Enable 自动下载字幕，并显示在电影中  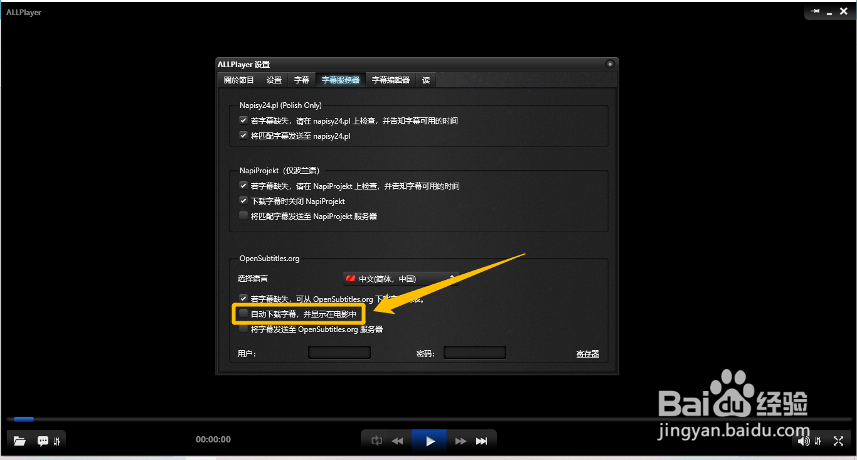(243, 314)
